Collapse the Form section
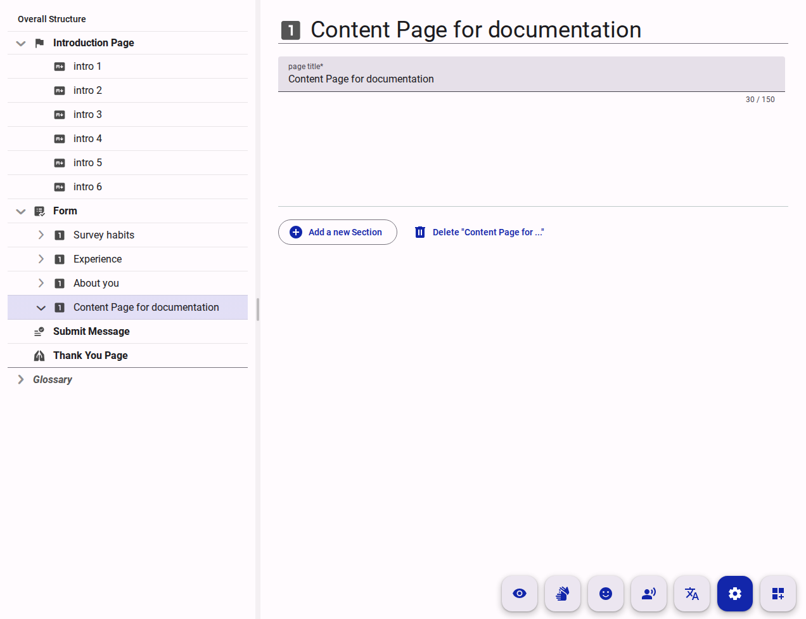Screen dimensions: 806x619 click(x=21, y=211)
